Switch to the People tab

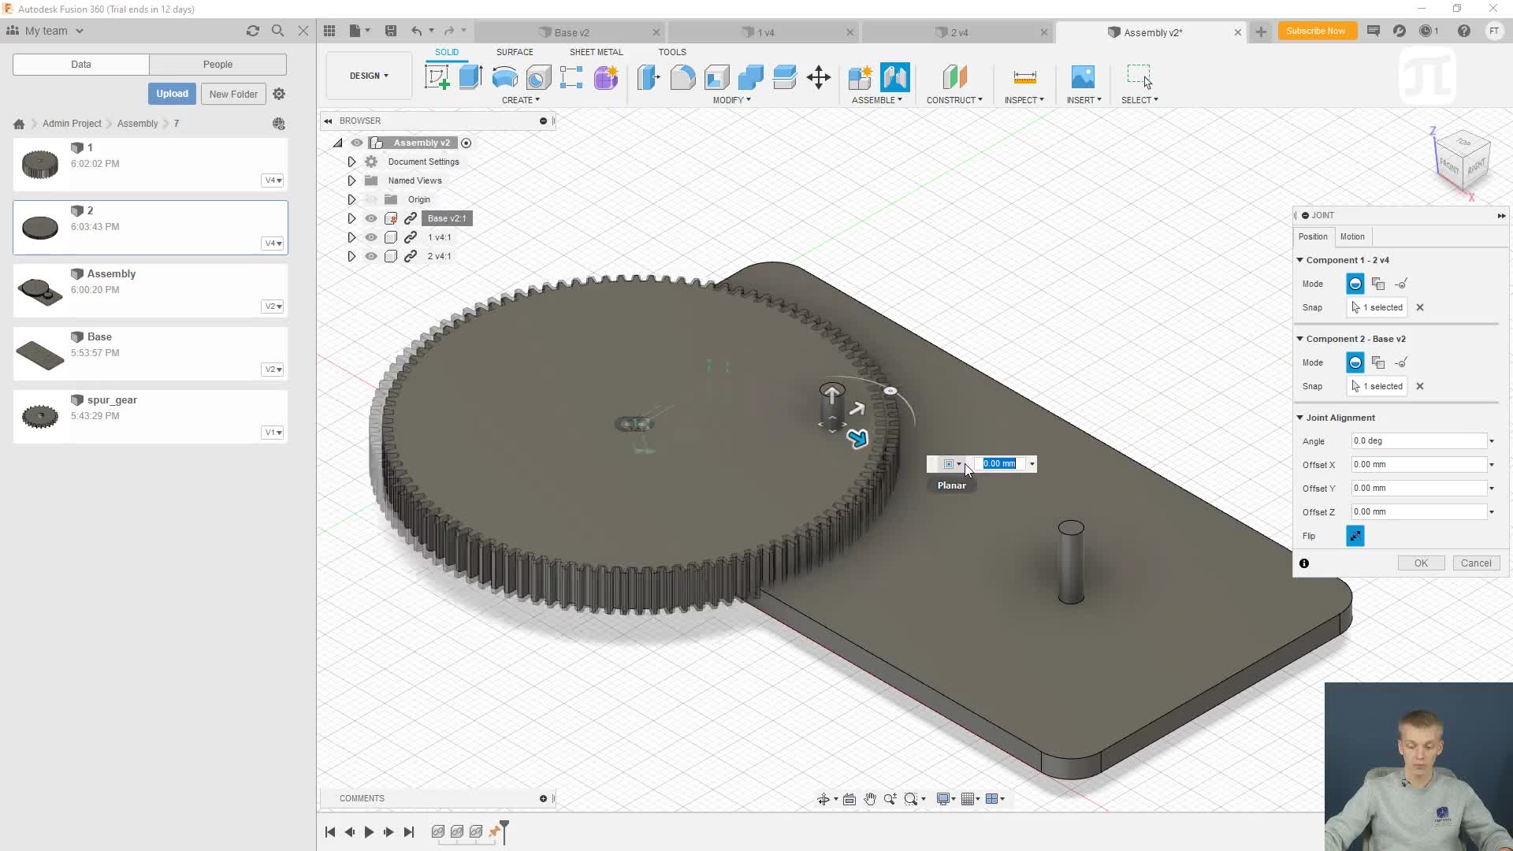click(x=217, y=65)
